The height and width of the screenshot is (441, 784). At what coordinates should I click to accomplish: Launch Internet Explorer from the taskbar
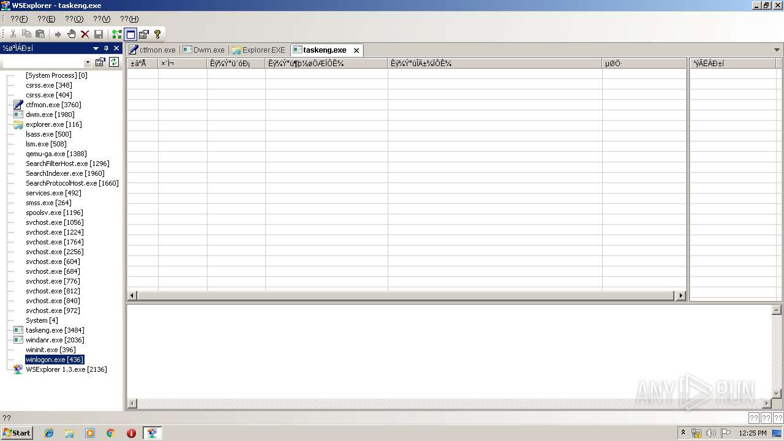click(x=49, y=433)
